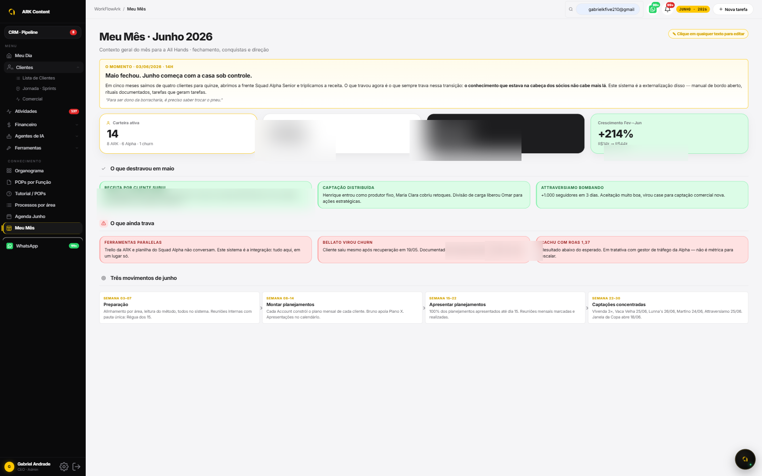The width and height of the screenshot is (762, 476).
Task: Open POPs por Função document icon
Action: [x=9, y=182]
